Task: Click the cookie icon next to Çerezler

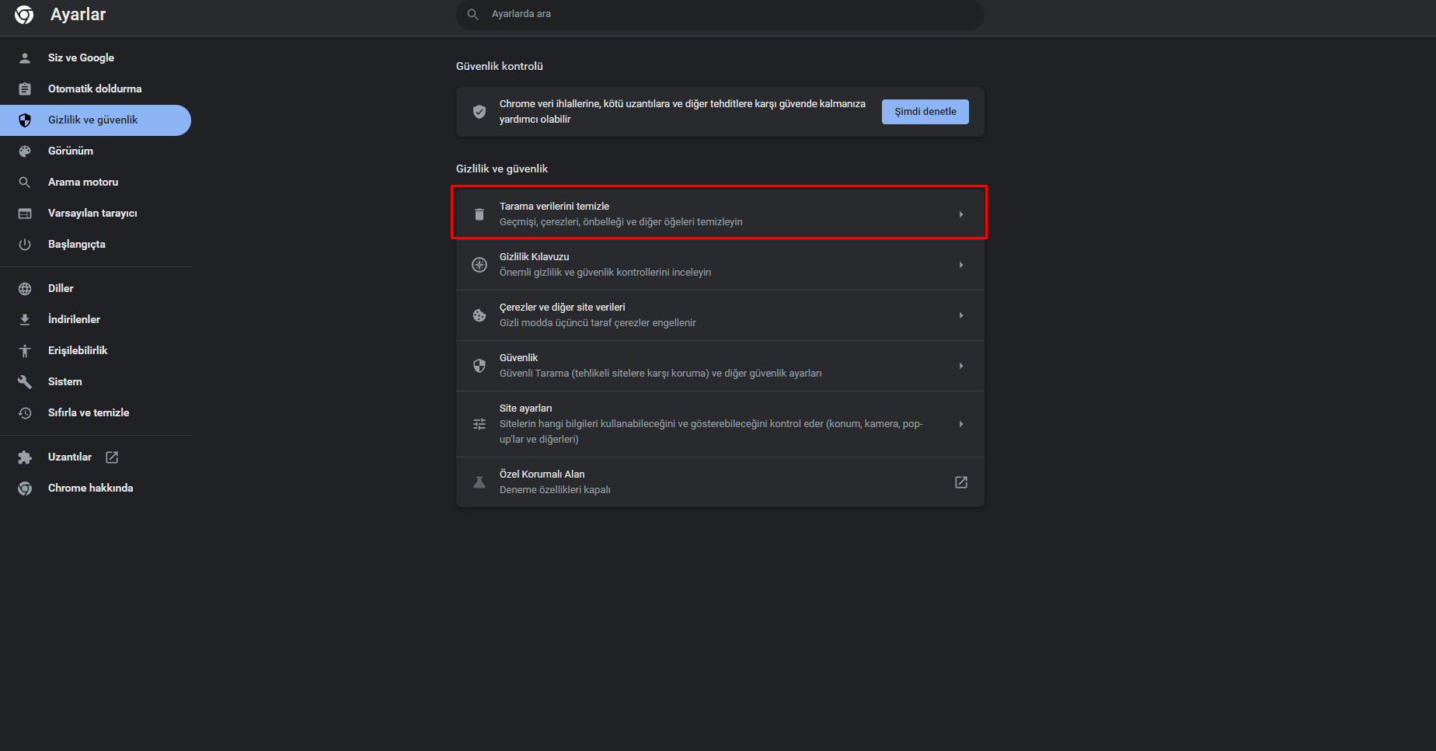Action: [479, 315]
